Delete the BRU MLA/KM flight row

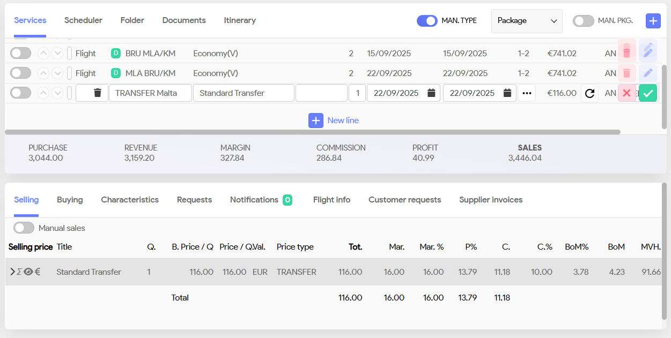pyautogui.click(x=626, y=52)
